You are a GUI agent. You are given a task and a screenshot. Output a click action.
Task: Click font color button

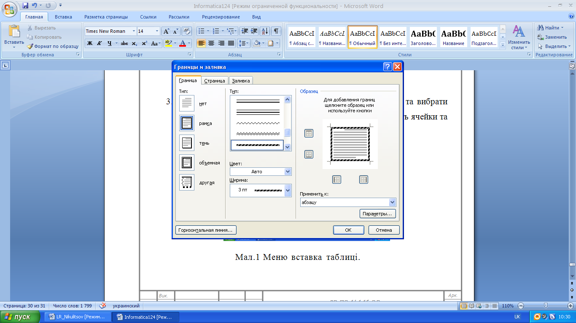tap(183, 43)
